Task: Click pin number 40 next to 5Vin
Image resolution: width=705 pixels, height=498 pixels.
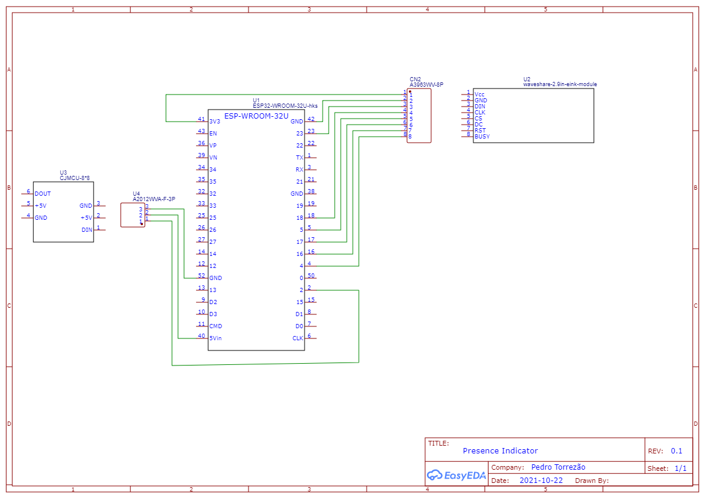Action: [201, 335]
